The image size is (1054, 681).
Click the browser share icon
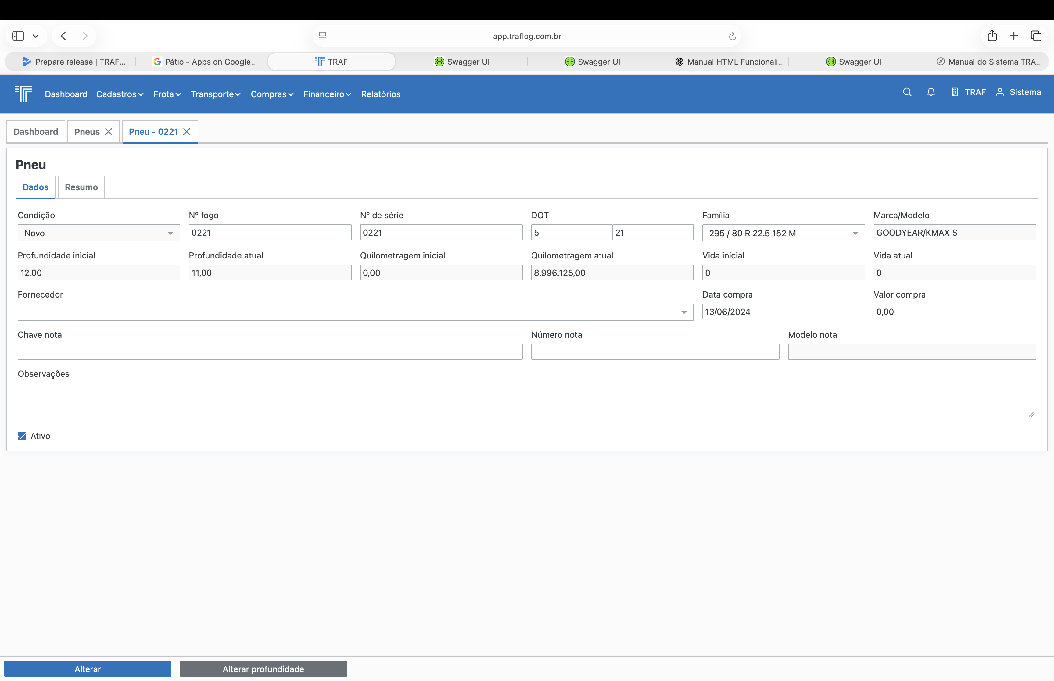click(992, 36)
